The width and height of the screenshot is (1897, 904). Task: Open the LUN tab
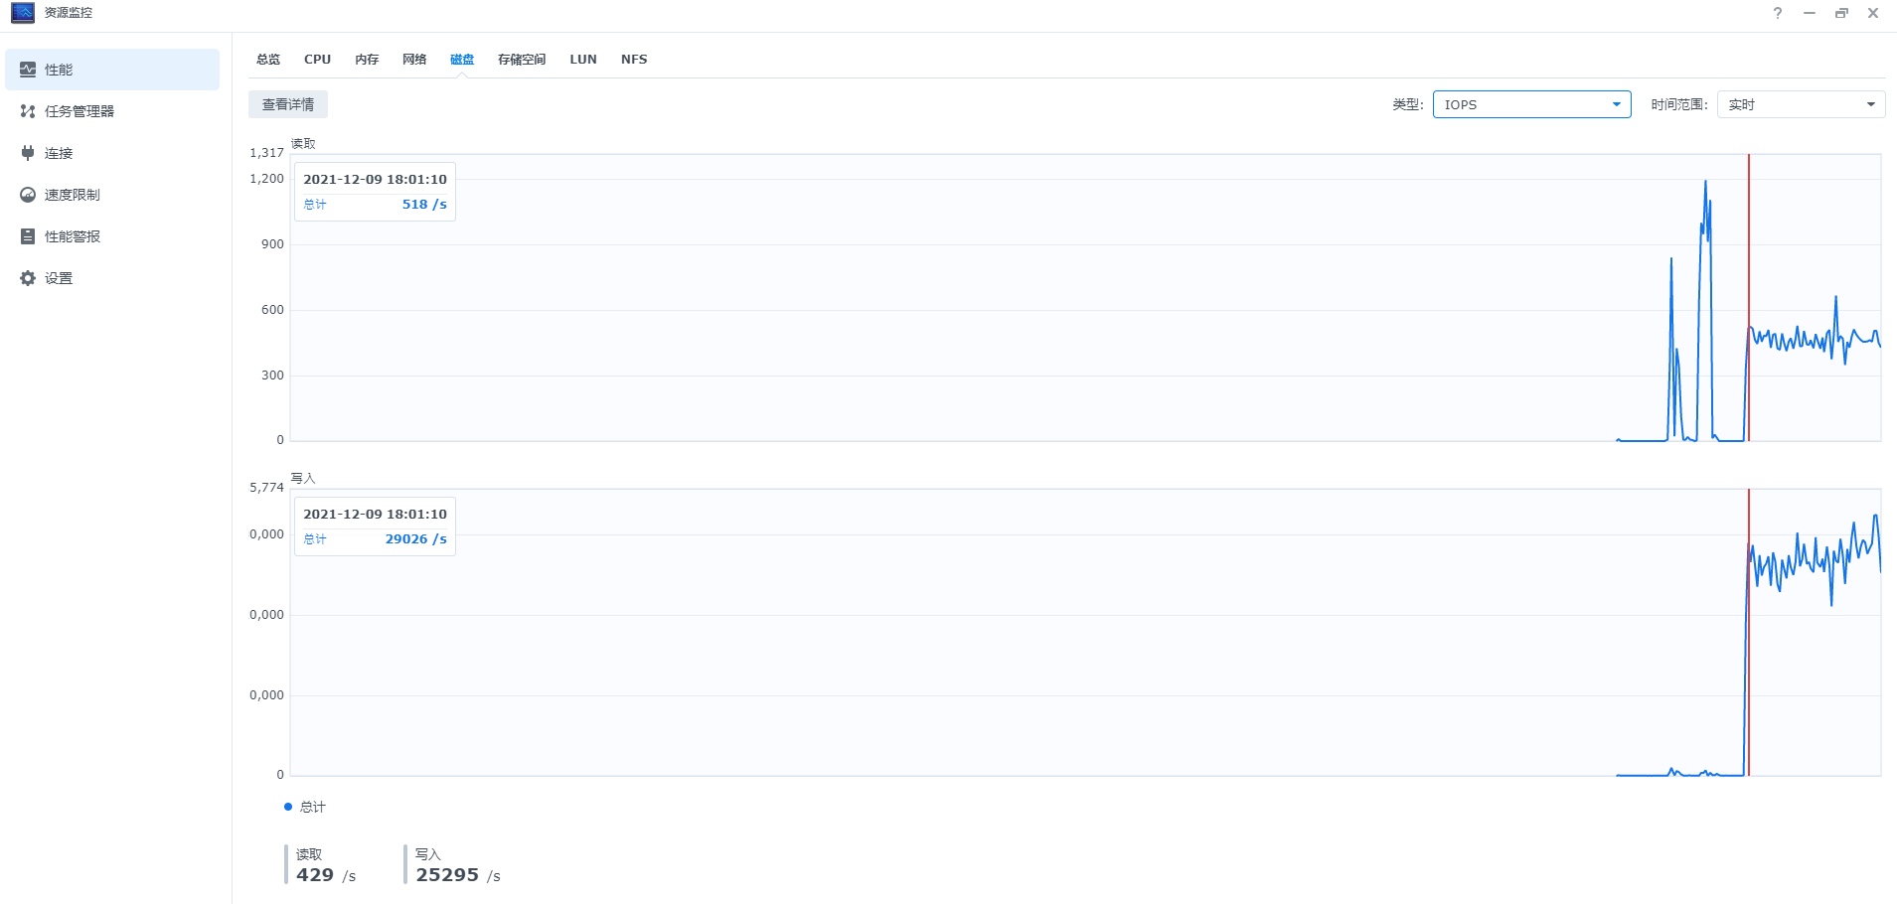pos(583,60)
